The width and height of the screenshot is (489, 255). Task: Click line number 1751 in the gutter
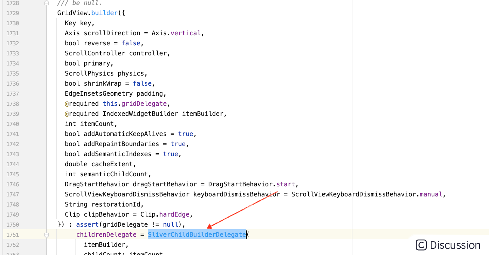pos(13,235)
